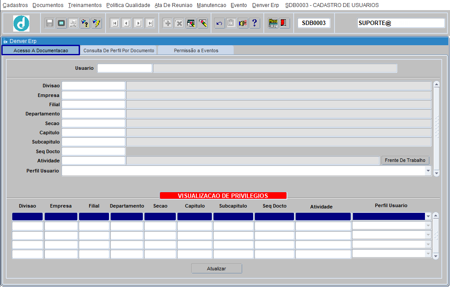Click the highlighted Divisao cell in privileges grid
Viewport: 450px width, 287px height.
(x=28, y=216)
